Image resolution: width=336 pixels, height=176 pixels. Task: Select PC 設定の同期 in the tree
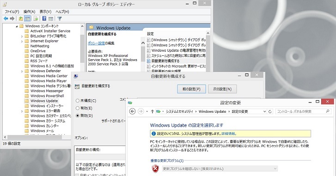[41, 56]
